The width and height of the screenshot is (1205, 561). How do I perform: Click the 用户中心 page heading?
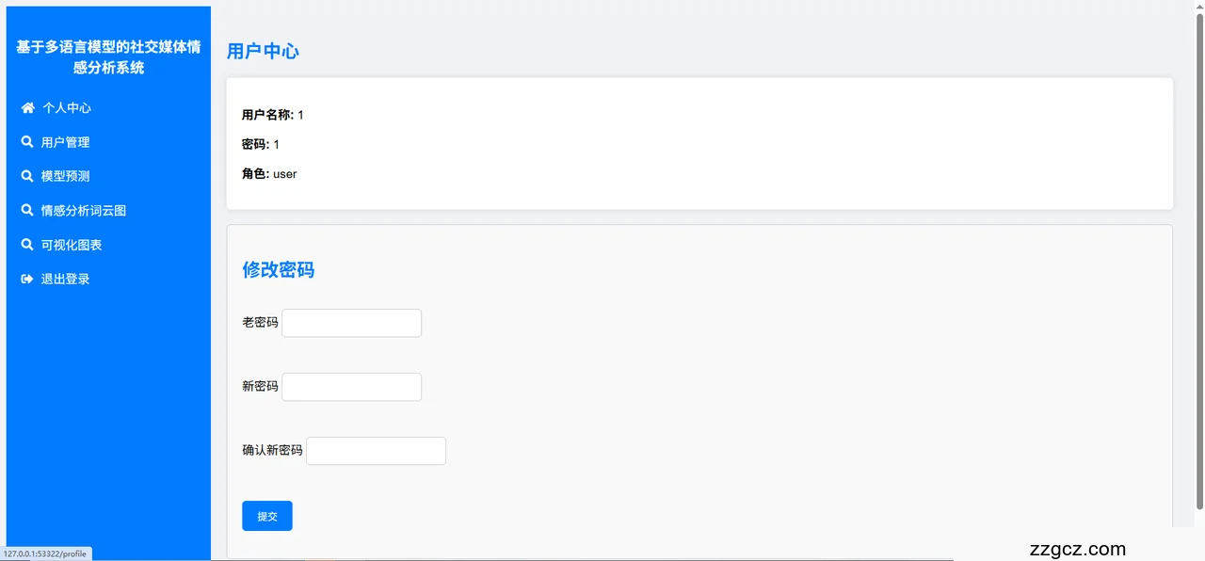263,51
